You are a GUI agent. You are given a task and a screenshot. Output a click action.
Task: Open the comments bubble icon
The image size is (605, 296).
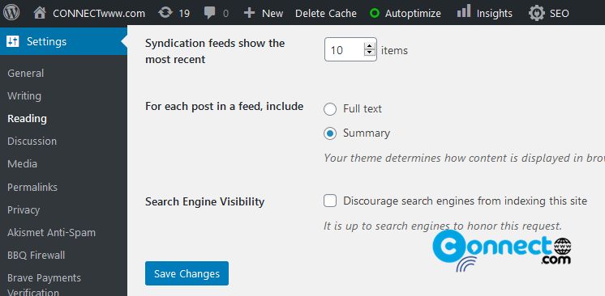tap(210, 14)
